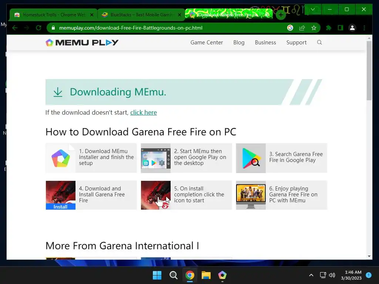This screenshot has height=284, width=379.
Task: Click the network icon in system tray
Action: 323,275
